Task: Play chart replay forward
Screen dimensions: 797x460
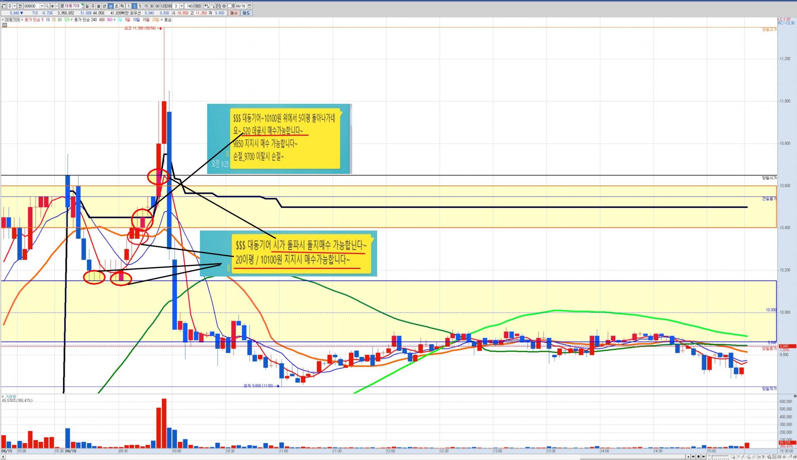Action: point(688,457)
